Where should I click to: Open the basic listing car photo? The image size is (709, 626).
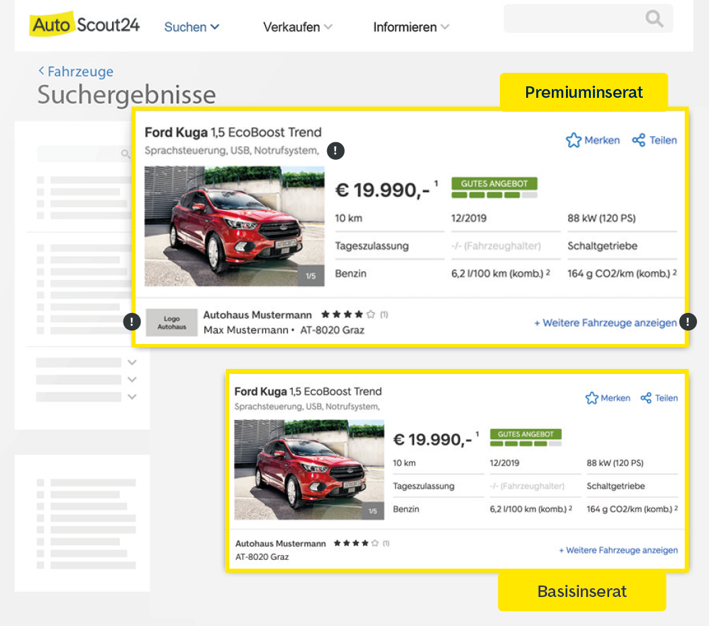tap(309, 469)
